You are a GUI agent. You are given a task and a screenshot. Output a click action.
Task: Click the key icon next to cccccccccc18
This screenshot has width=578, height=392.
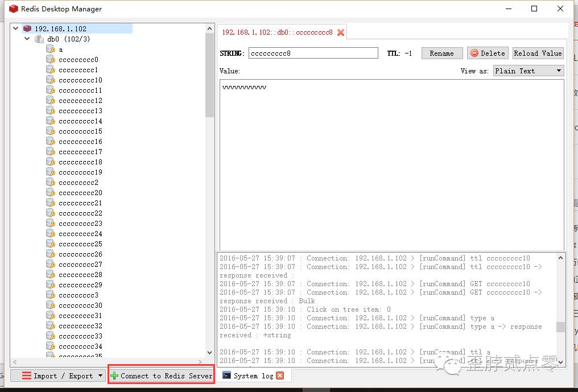[x=51, y=162]
